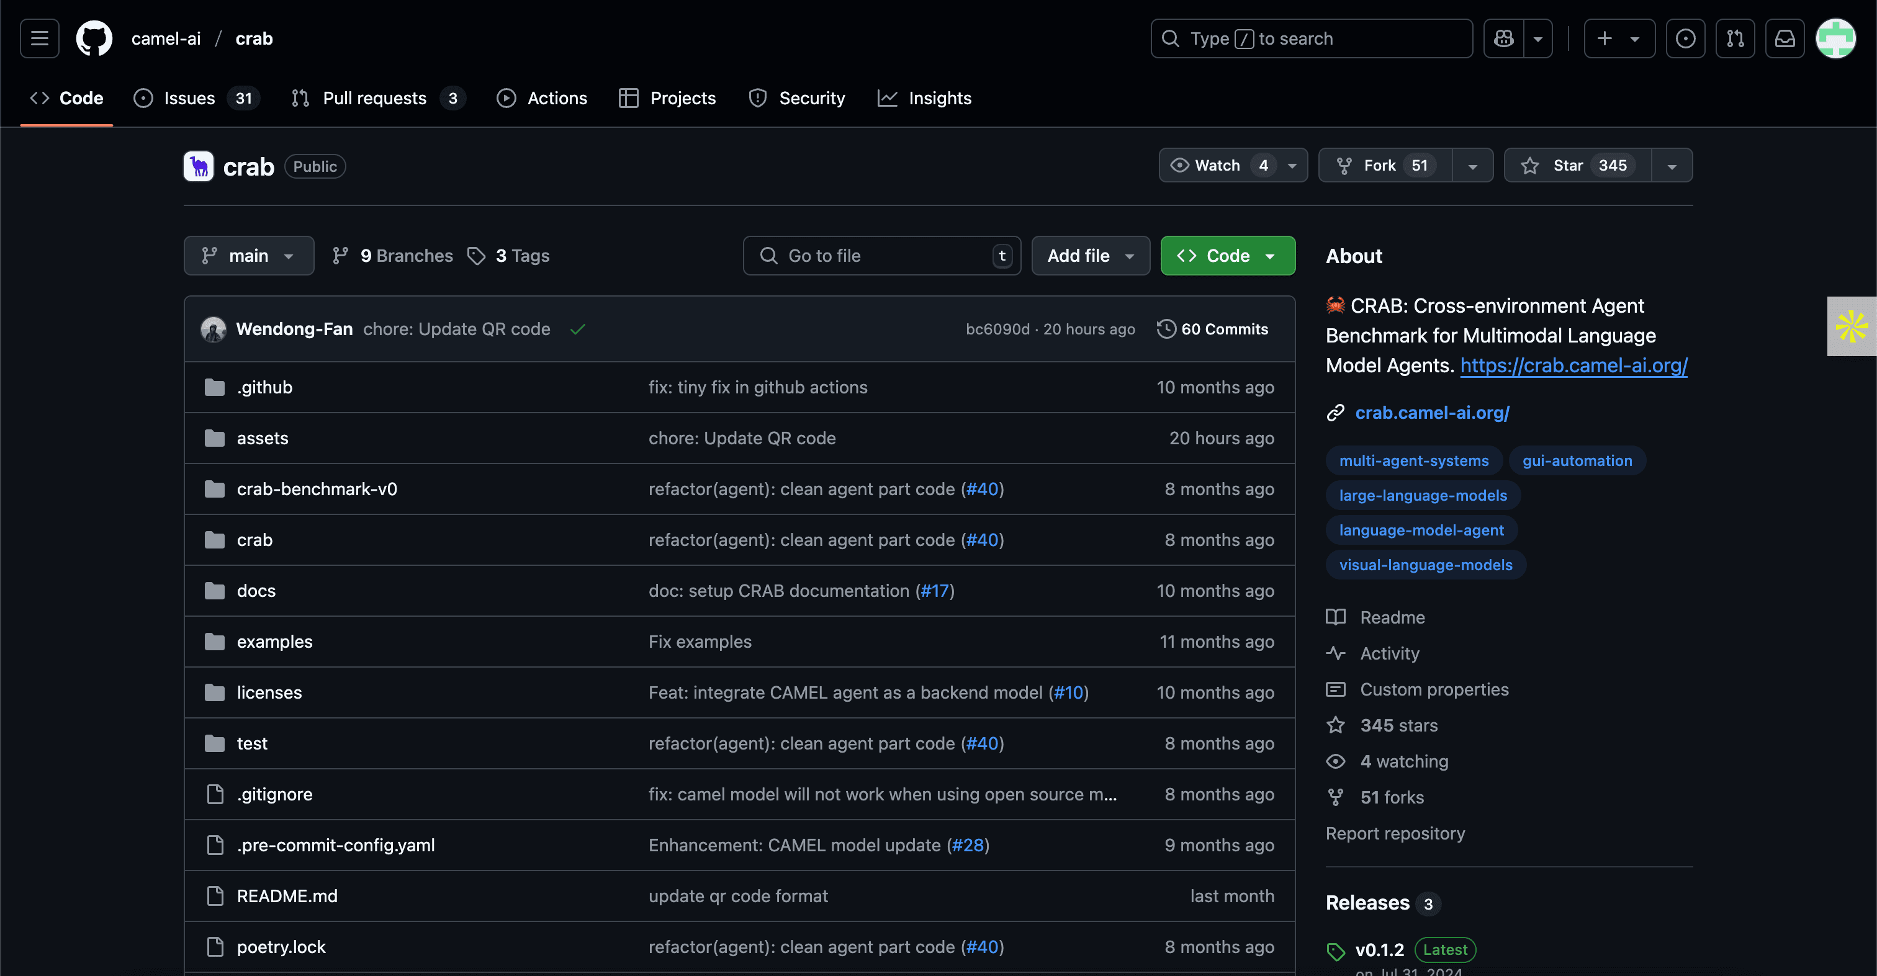The width and height of the screenshot is (1877, 976).
Task: Open pull request #17 link in docs row
Action: point(935,591)
